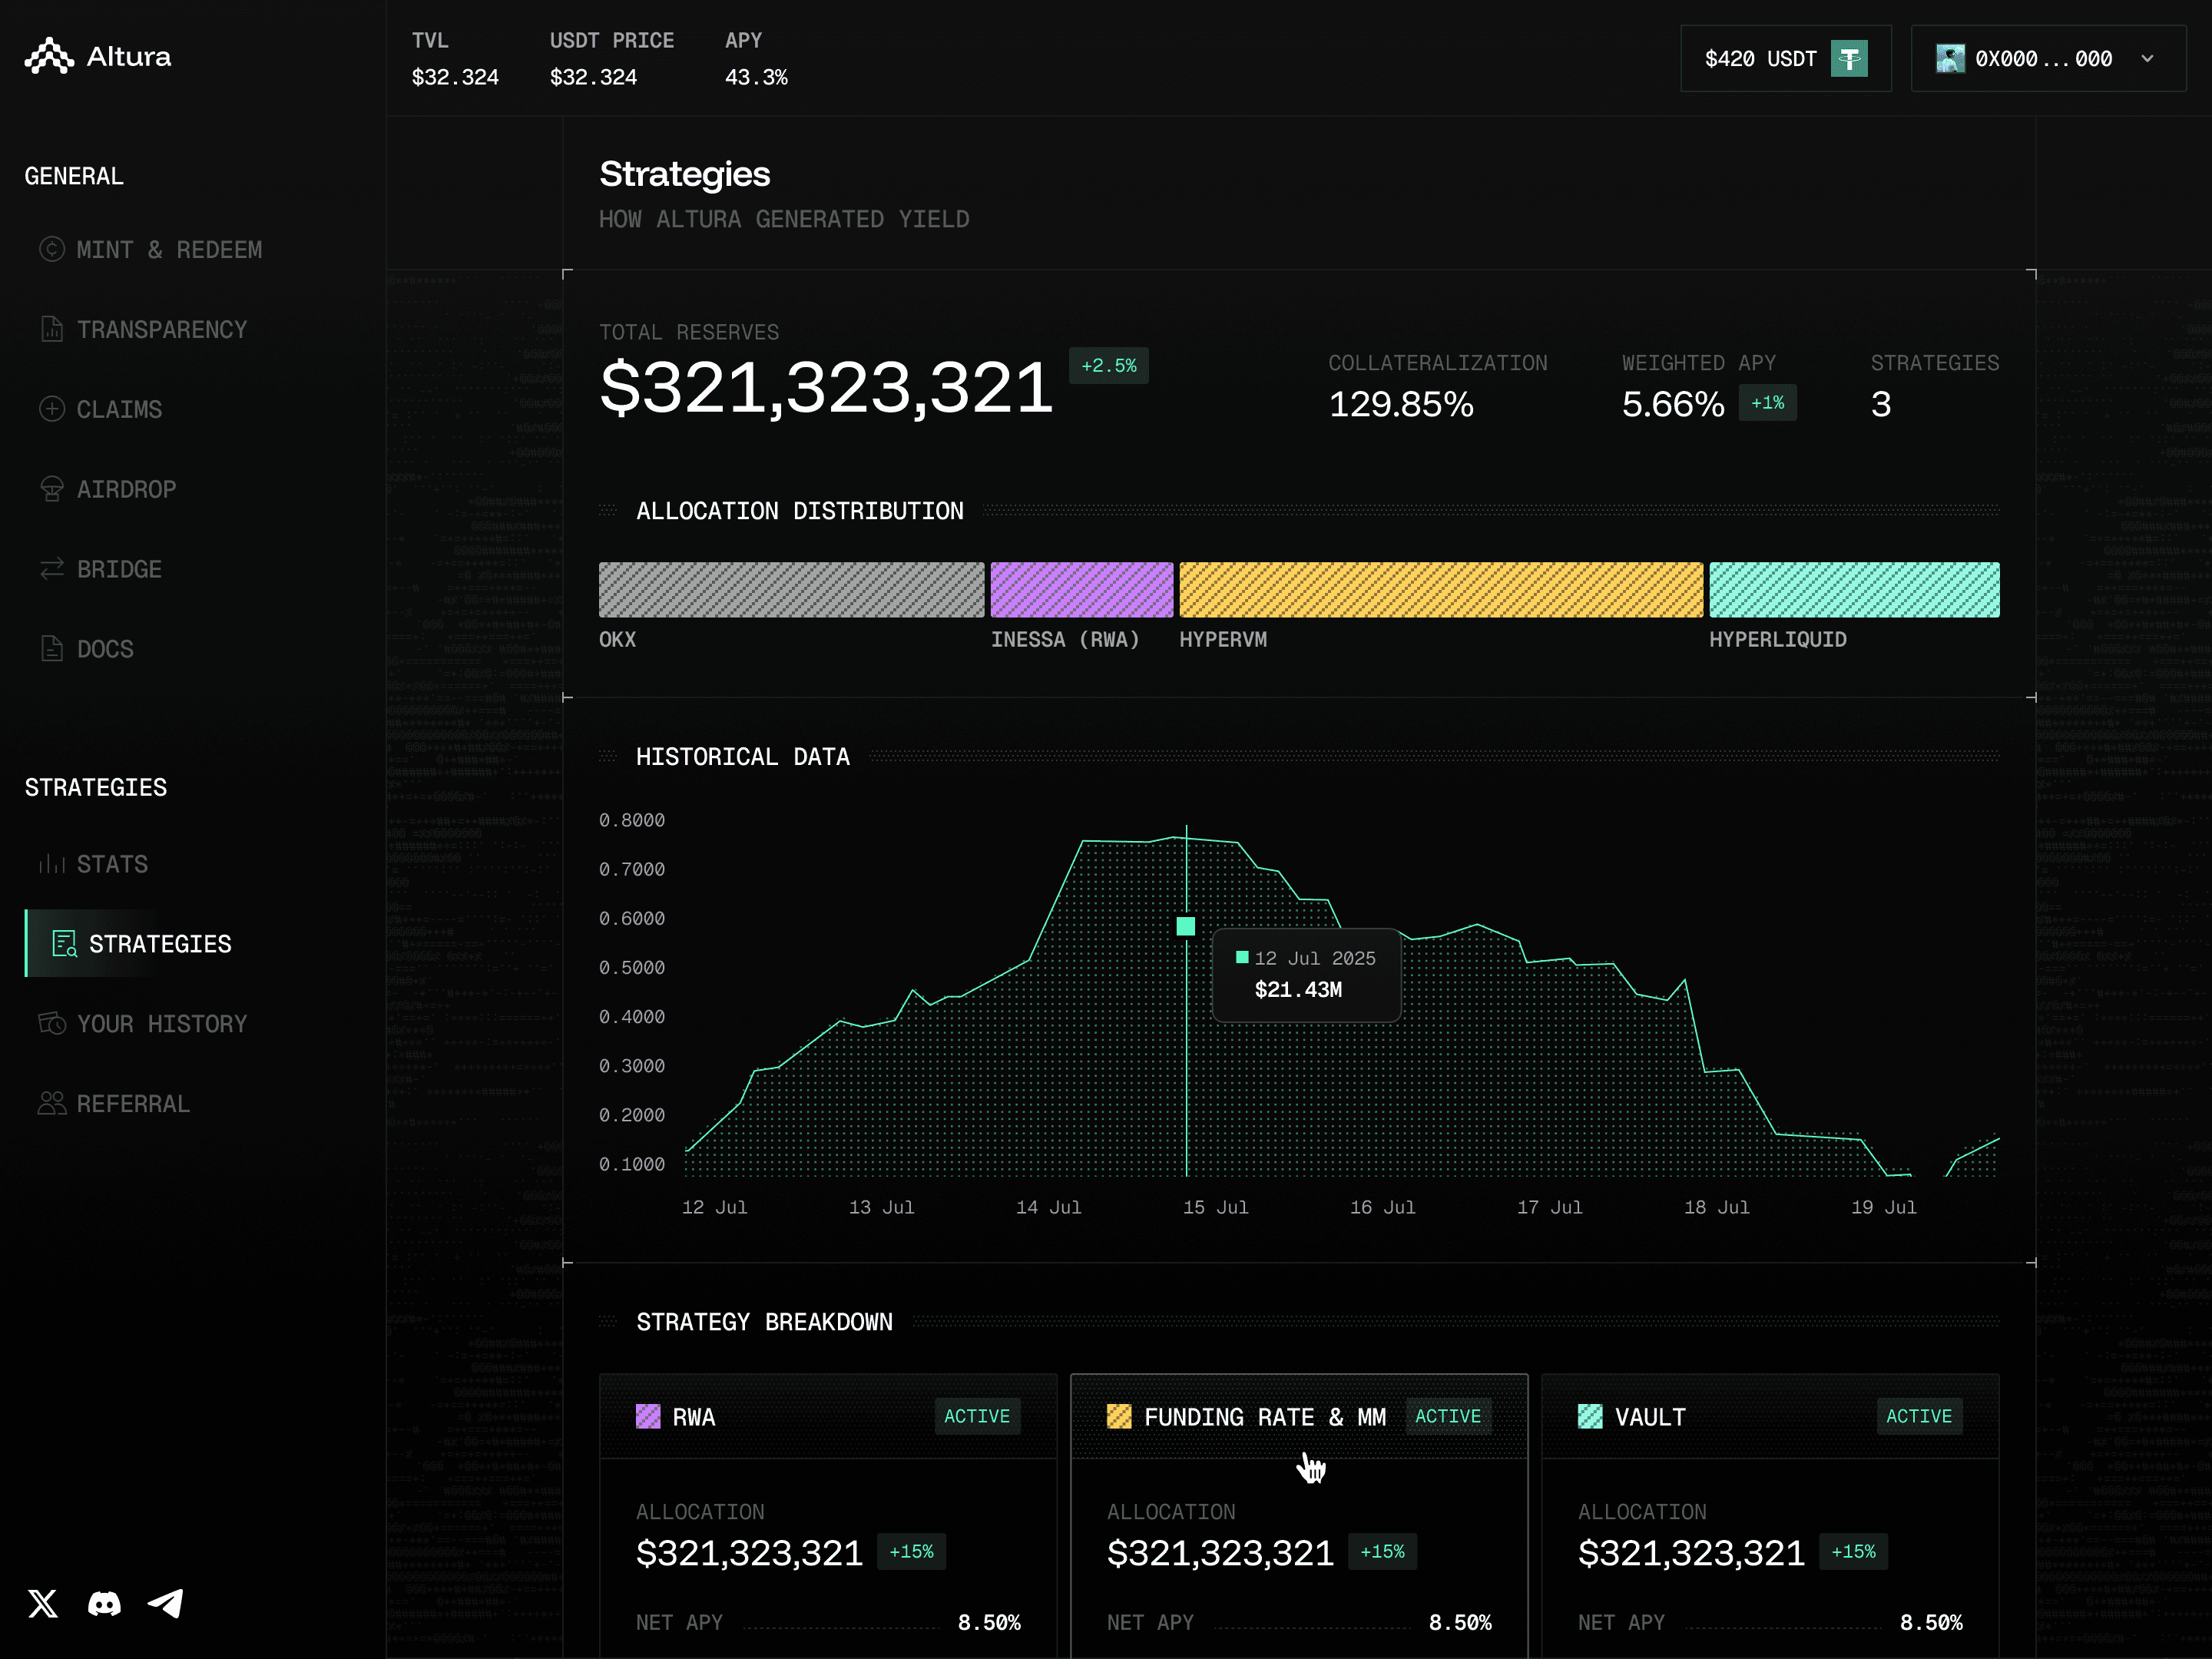Screen dimensions: 2212x1659
Task: Open the Mint & Redeem page
Action: point(169,250)
